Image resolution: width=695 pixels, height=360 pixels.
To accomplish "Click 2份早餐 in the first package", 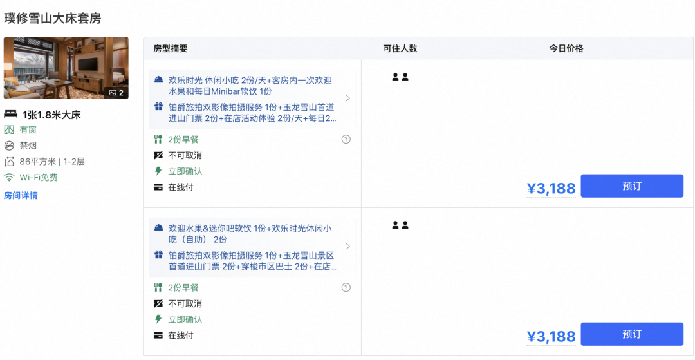I will point(183,140).
